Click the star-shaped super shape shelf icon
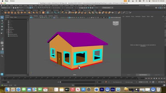 coord(33,13)
